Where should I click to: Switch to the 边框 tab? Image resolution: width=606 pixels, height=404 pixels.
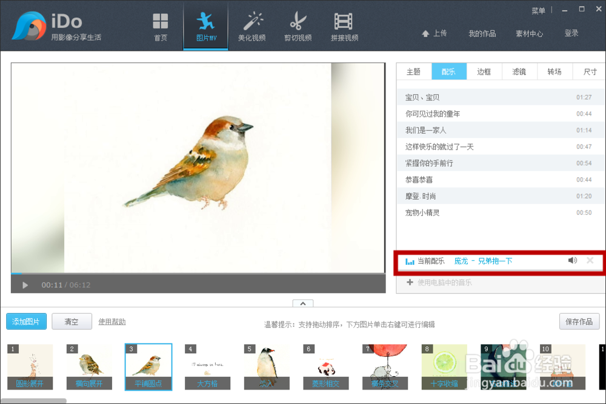484,71
